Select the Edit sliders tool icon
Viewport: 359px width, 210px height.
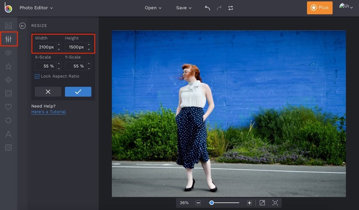point(8,39)
